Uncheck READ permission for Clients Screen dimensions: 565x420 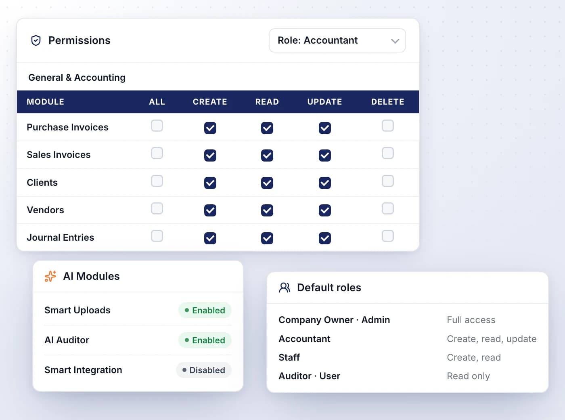coord(267,183)
